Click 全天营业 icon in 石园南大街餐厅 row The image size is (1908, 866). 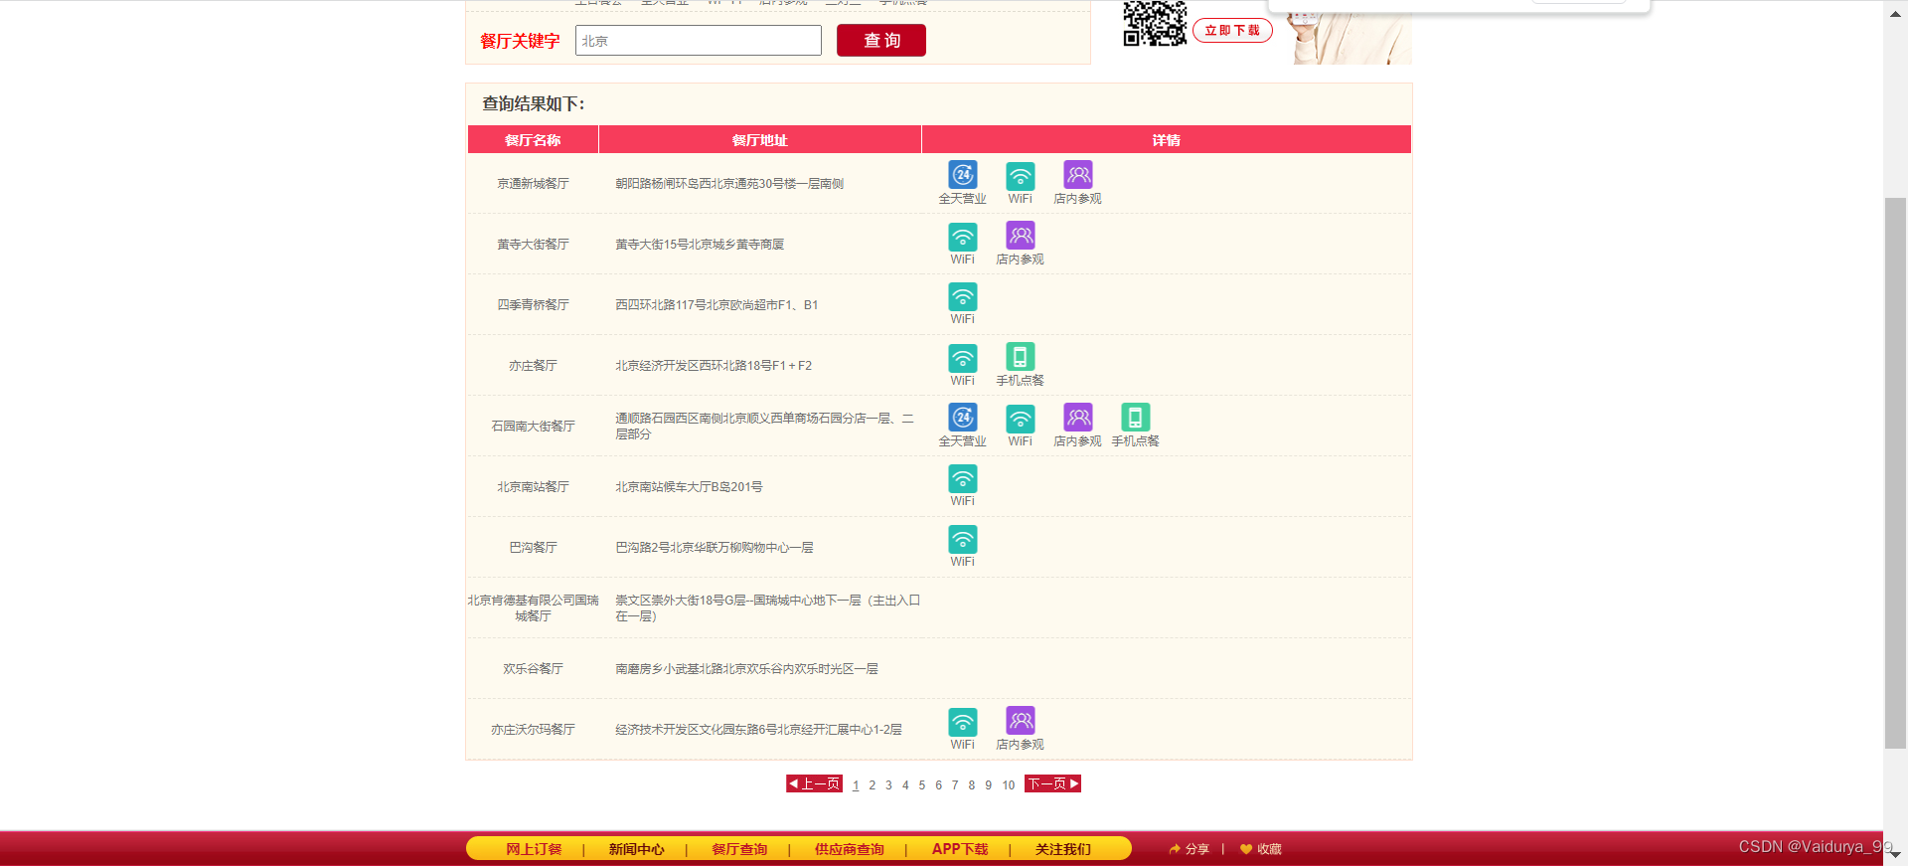click(x=962, y=418)
